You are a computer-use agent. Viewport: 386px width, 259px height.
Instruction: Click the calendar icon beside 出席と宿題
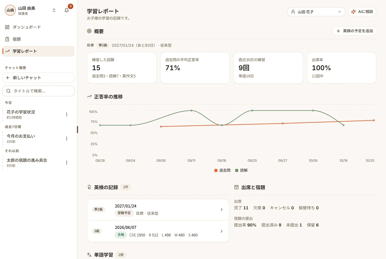(x=236, y=187)
